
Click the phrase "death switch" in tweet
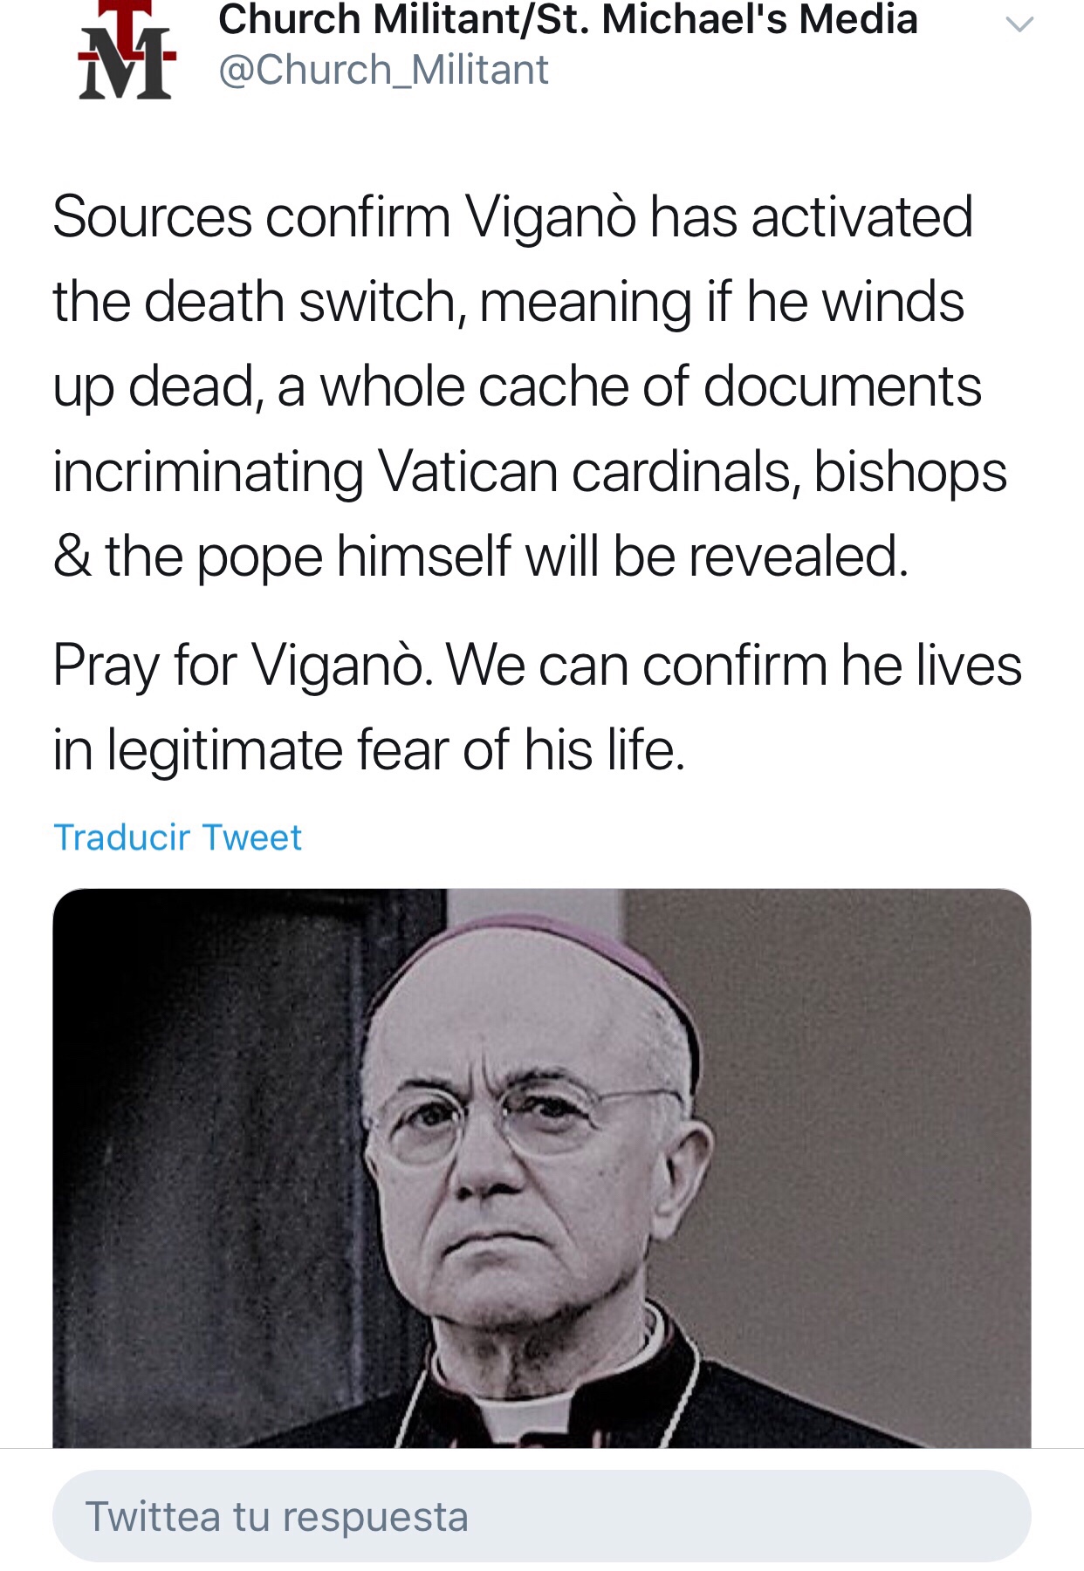[298, 303]
